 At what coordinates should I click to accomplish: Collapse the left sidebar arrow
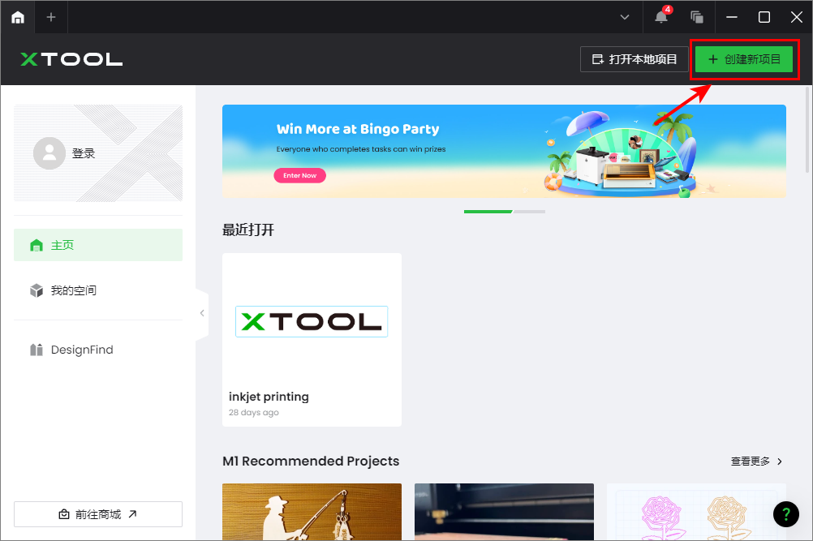(202, 313)
